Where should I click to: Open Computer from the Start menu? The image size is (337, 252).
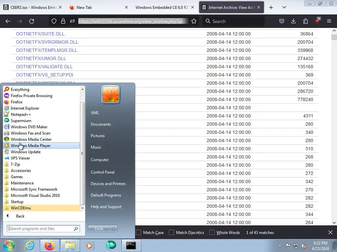(x=100, y=160)
